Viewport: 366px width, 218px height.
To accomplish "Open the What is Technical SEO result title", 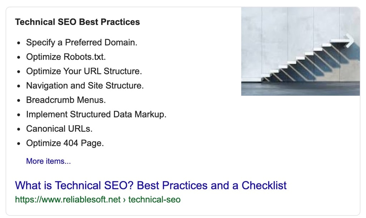I will tap(150, 186).
